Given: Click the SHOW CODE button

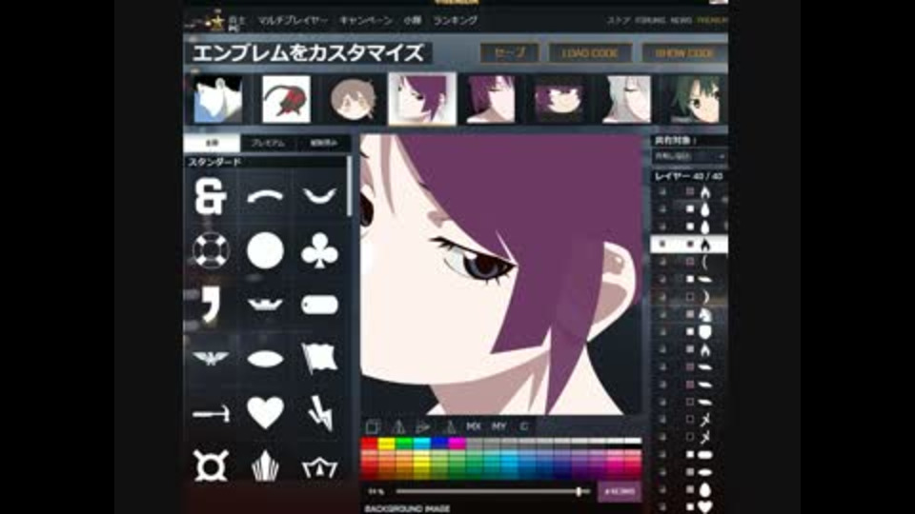Looking at the screenshot, I should [684, 53].
